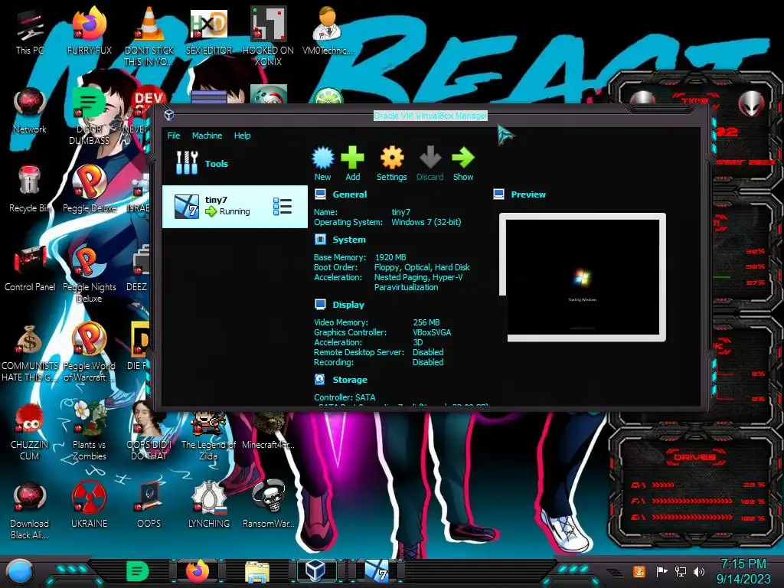The image size is (784, 588).
Task: Click the tiny7 preview thumbnail
Action: pos(583,277)
